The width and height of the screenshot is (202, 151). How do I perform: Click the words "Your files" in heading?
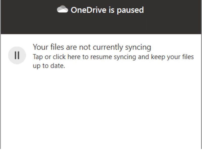(x=48, y=47)
